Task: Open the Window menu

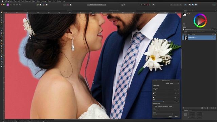Action: [59, 1]
